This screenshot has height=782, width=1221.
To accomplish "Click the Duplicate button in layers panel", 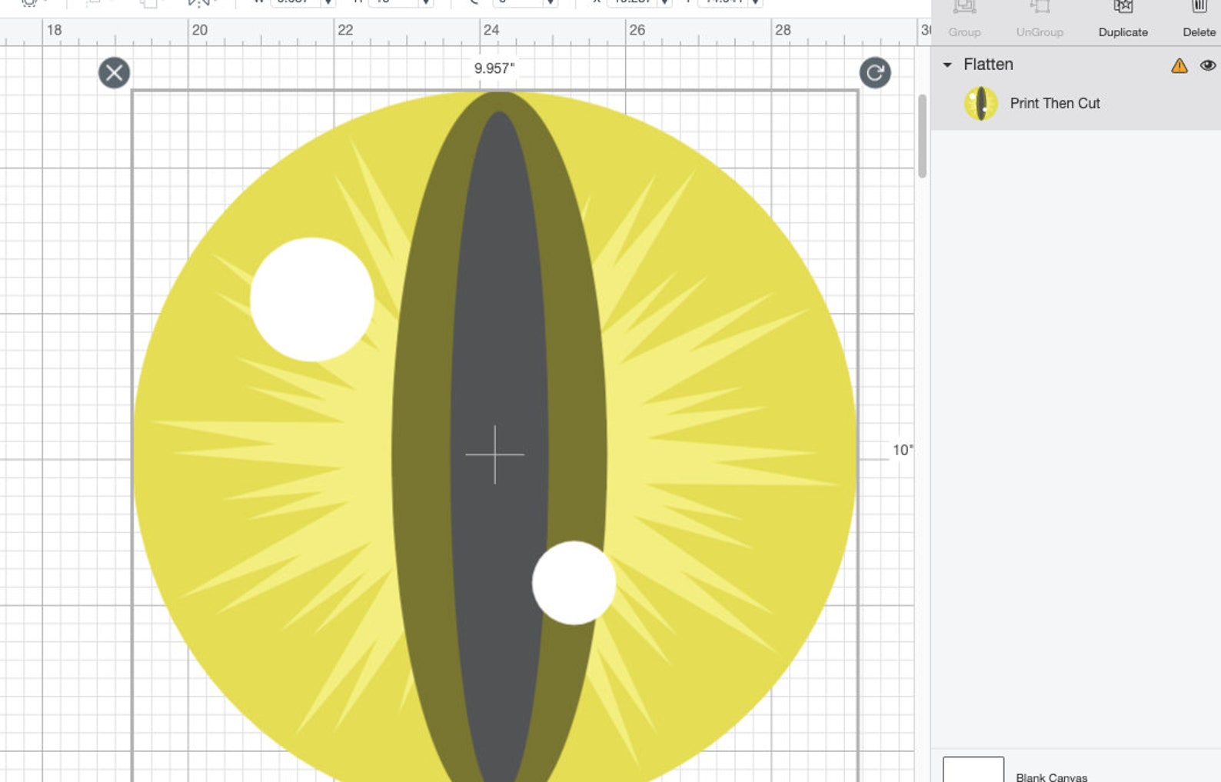I will [x=1123, y=20].
